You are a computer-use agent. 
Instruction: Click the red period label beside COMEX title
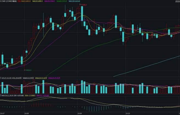point(19,1)
